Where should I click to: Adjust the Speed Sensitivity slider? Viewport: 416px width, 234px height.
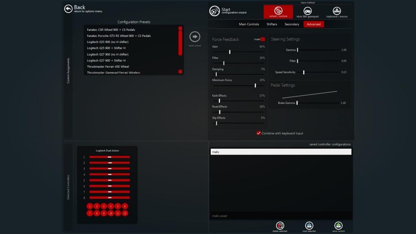[x=318, y=72]
